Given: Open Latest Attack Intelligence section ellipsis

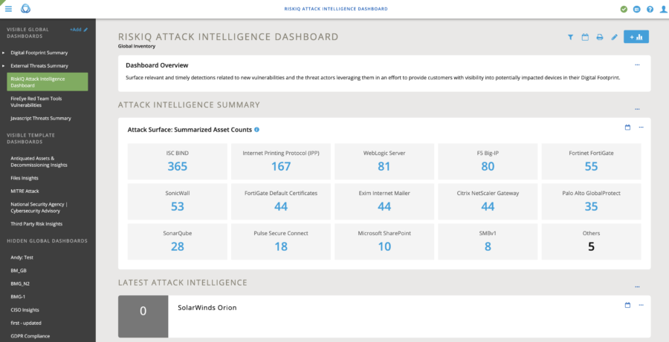Looking at the screenshot, I should click(637, 287).
